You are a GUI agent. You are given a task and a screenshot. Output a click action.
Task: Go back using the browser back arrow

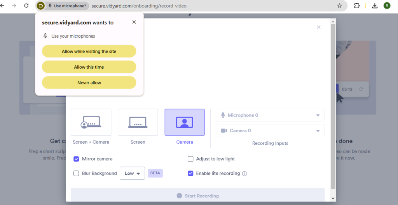pyautogui.click(x=2, y=5)
